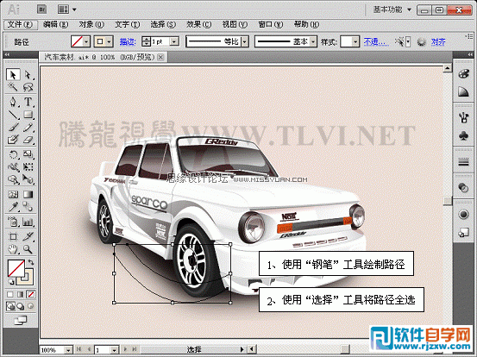Click the 不透明度 opacity link
Viewport: 477px width, 357px height.
pos(376,41)
